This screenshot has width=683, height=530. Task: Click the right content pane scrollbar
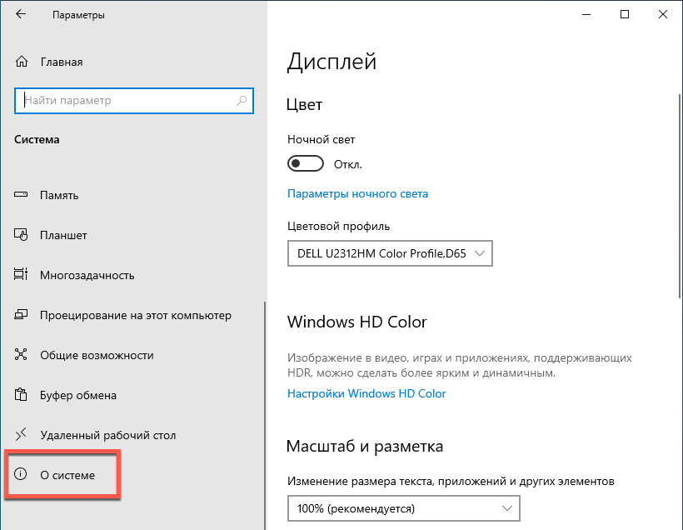tap(680, 196)
